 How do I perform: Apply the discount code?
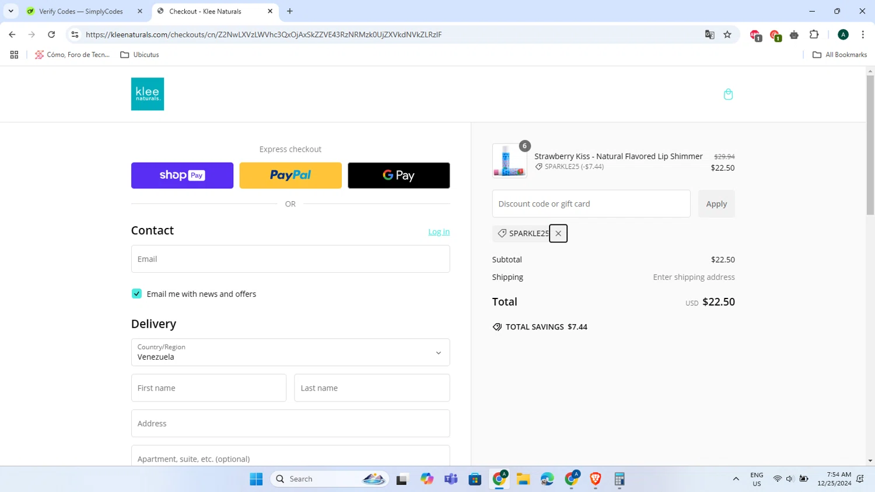click(x=716, y=204)
